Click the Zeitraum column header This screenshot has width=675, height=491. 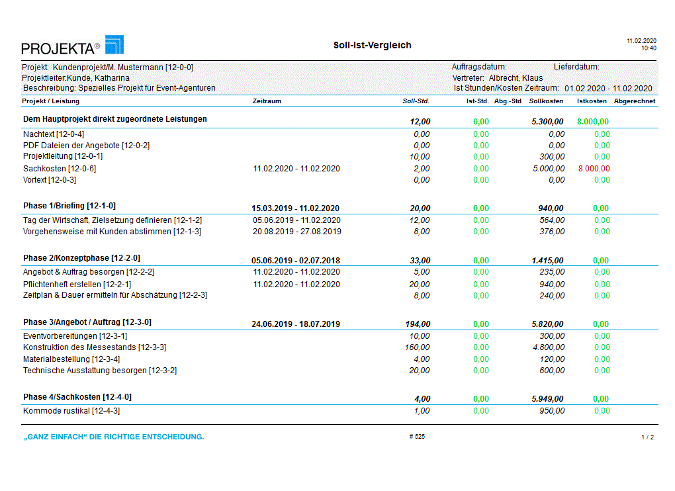[267, 101]
